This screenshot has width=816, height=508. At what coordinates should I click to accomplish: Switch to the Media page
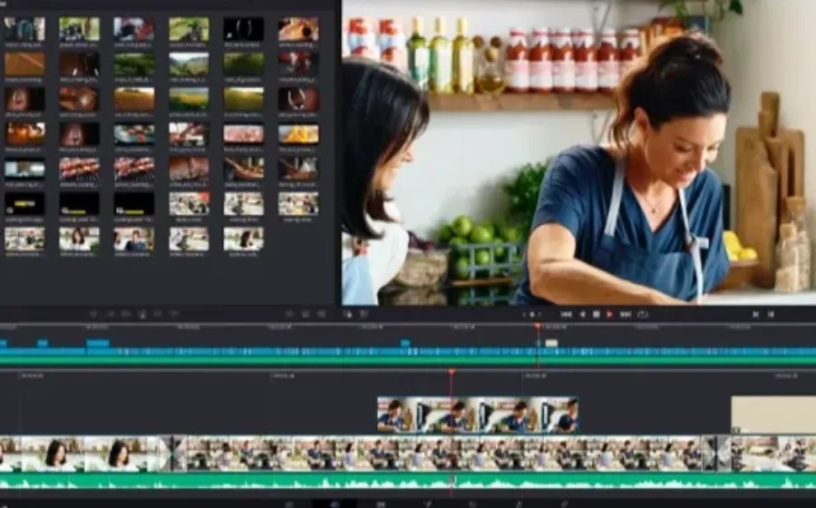click(289, 503)
